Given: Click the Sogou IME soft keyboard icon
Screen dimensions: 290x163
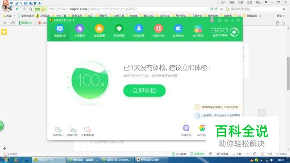Looking at the screenshot, I should (26, 3).
